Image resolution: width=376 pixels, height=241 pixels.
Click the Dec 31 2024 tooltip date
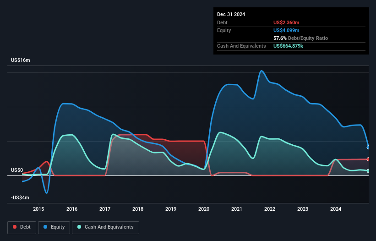(x=231, y=14)
